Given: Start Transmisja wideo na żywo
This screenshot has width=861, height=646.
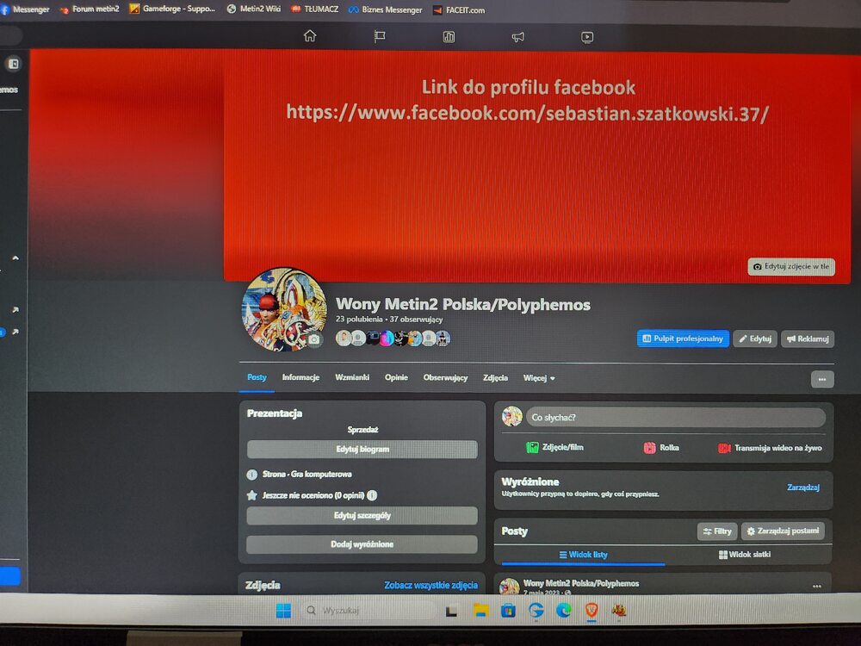Looking at the screenshot, I should tap(770, 448).
